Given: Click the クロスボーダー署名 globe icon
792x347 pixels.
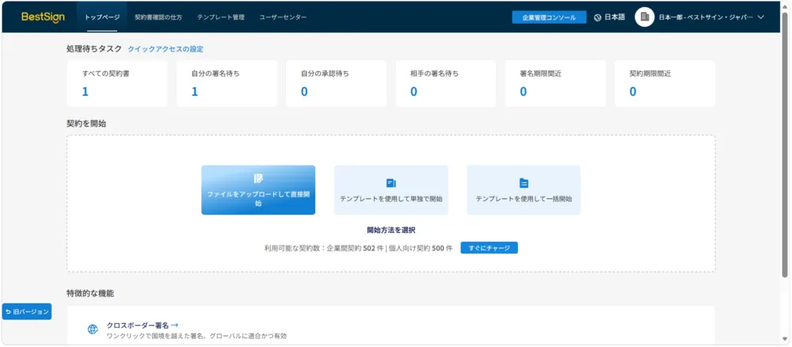Looking at the screenshot, I should pyautogui.click(x=93, y=330).
